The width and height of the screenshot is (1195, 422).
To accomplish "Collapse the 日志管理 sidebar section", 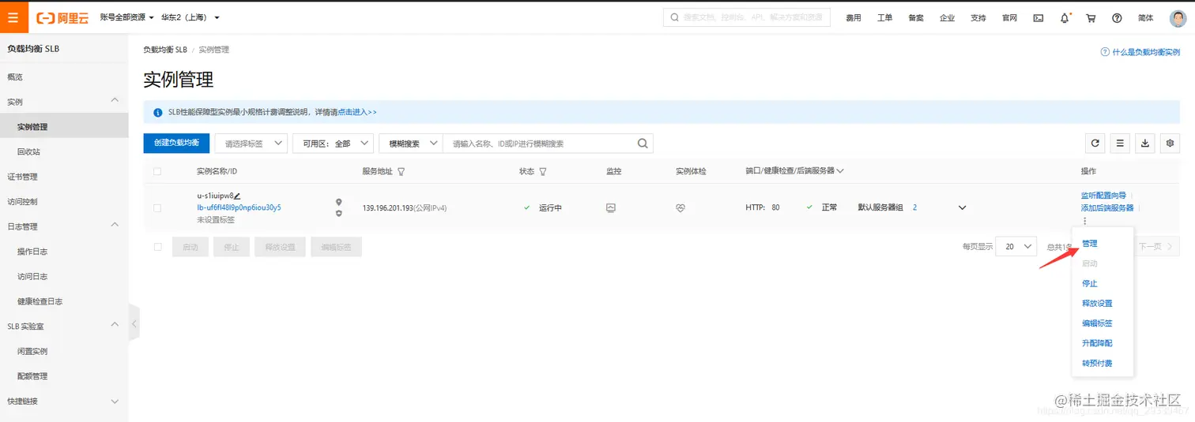I will [115, 226].
